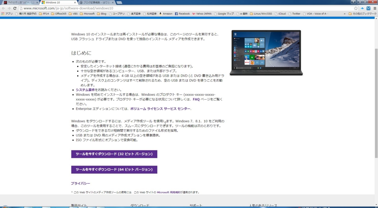Go forward with the browser forward arrow
The width and height of the screenshot is (378, 208).
[x=9, y=8]
